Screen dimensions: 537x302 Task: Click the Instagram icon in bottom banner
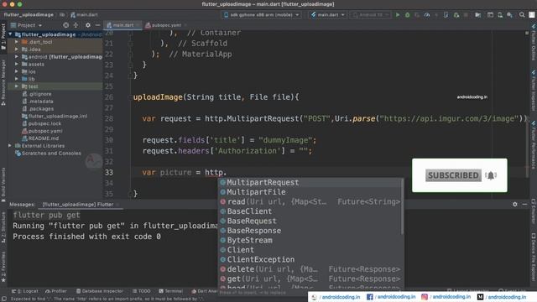pyautogui.click(x=425, y=297)
